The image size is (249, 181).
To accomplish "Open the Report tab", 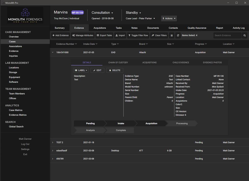I will click(x=219, y=28).
